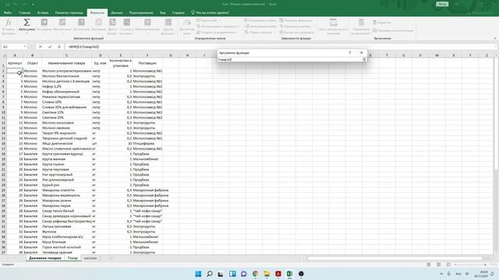Select the Windows Start button on the taskbar
The height and width of the screenshot is (280, 499).
(x=198, y=274)
